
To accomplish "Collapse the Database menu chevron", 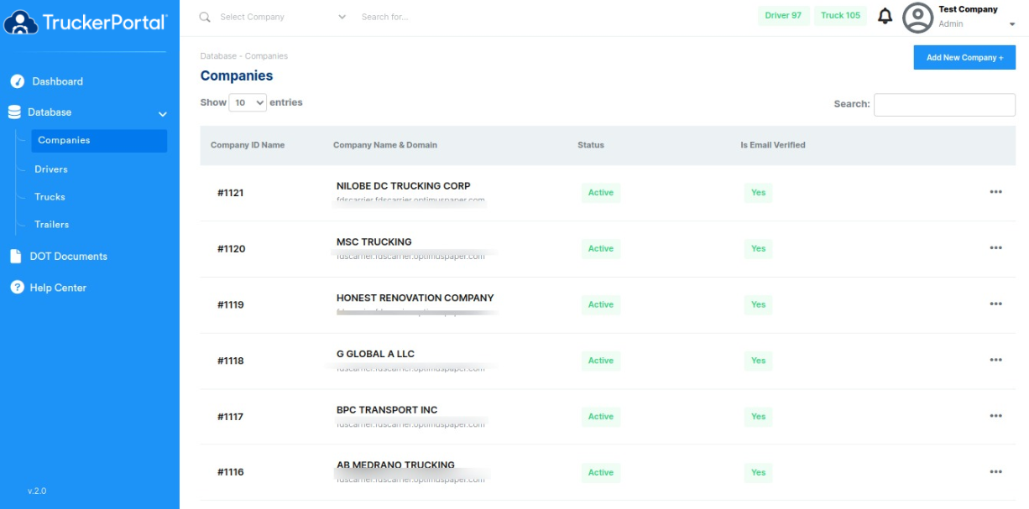I will point(163,114).
